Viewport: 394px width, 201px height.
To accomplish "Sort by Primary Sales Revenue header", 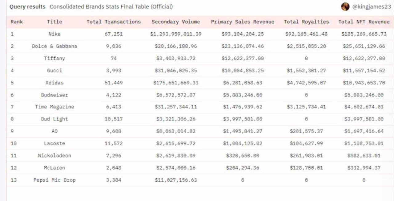I will pos(243,22).
